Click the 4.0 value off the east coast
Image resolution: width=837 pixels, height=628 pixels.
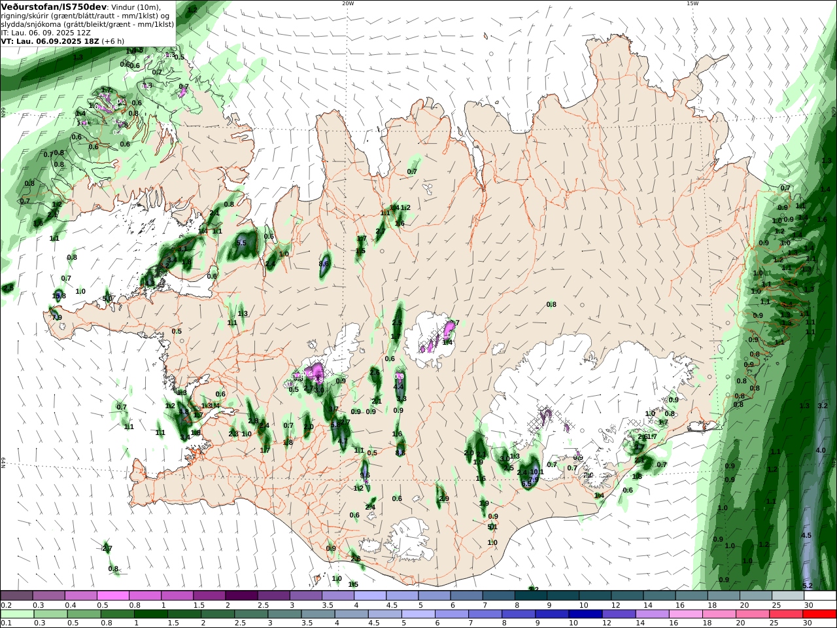821,450
